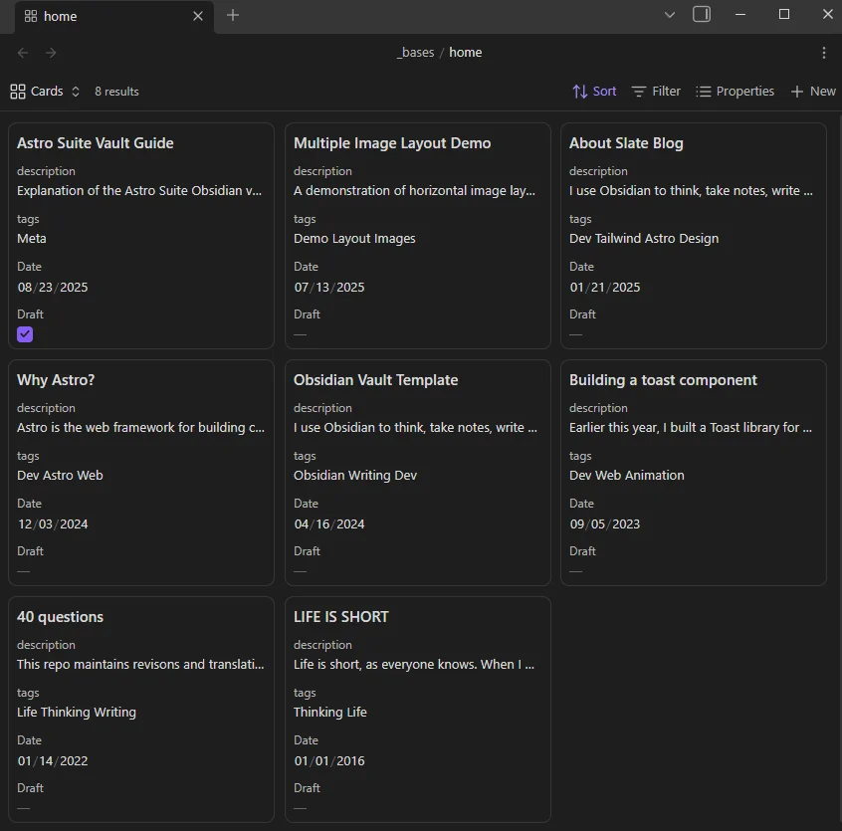
Task: Switch to the home tab
Action: click(60, 16)
